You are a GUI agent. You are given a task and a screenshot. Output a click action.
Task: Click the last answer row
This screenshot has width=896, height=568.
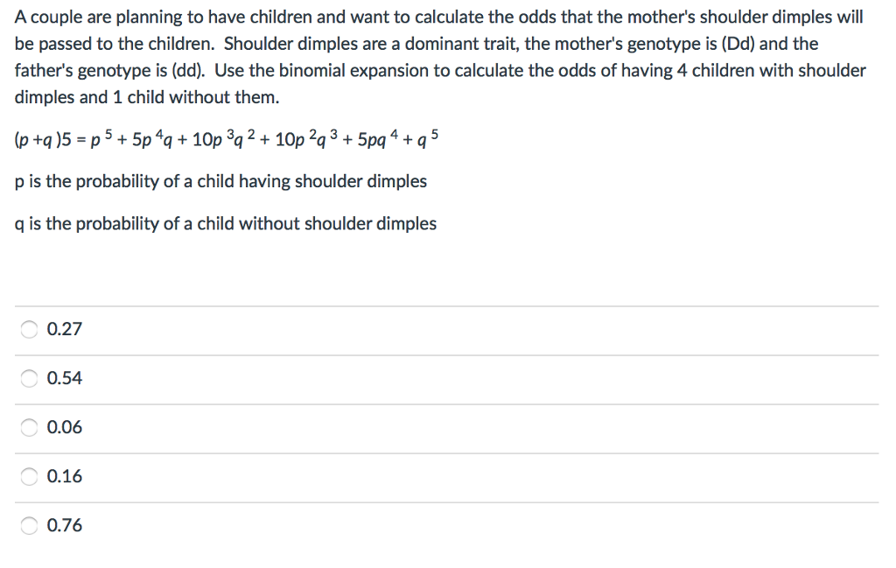350,525
